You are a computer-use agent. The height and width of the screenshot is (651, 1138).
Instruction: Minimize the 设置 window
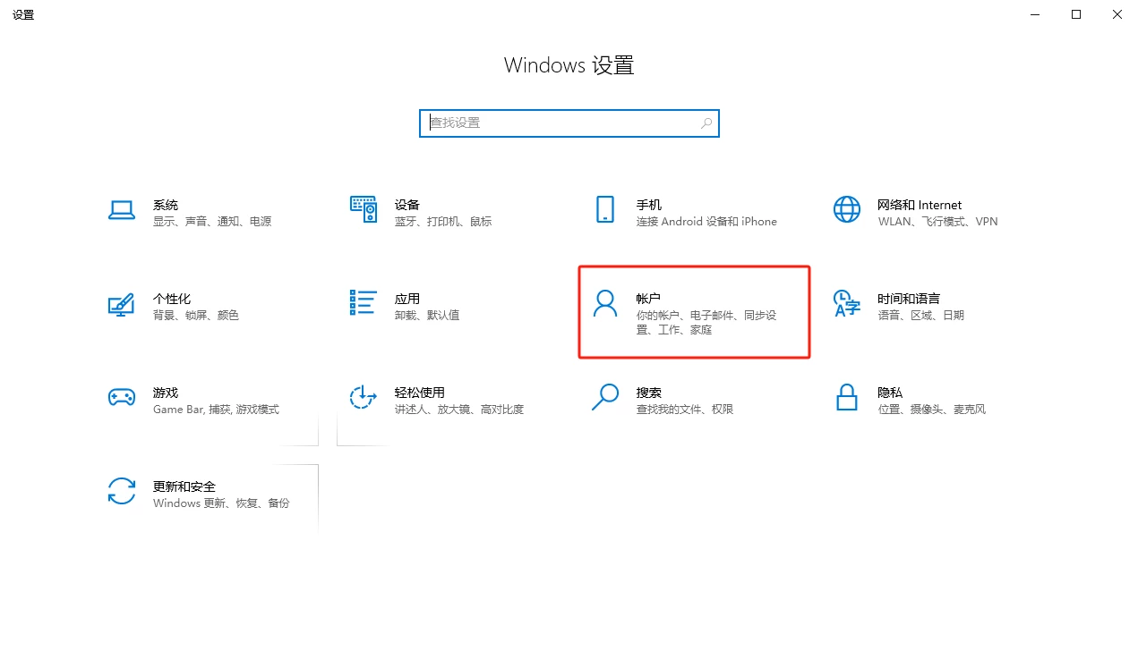[1035, 14]
